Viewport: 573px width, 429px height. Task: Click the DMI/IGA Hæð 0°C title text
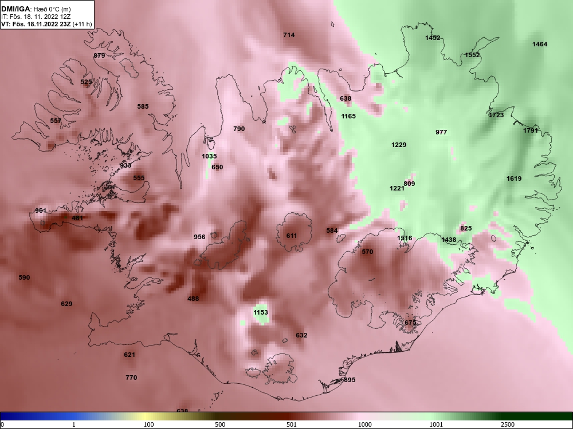pos(36,9)
